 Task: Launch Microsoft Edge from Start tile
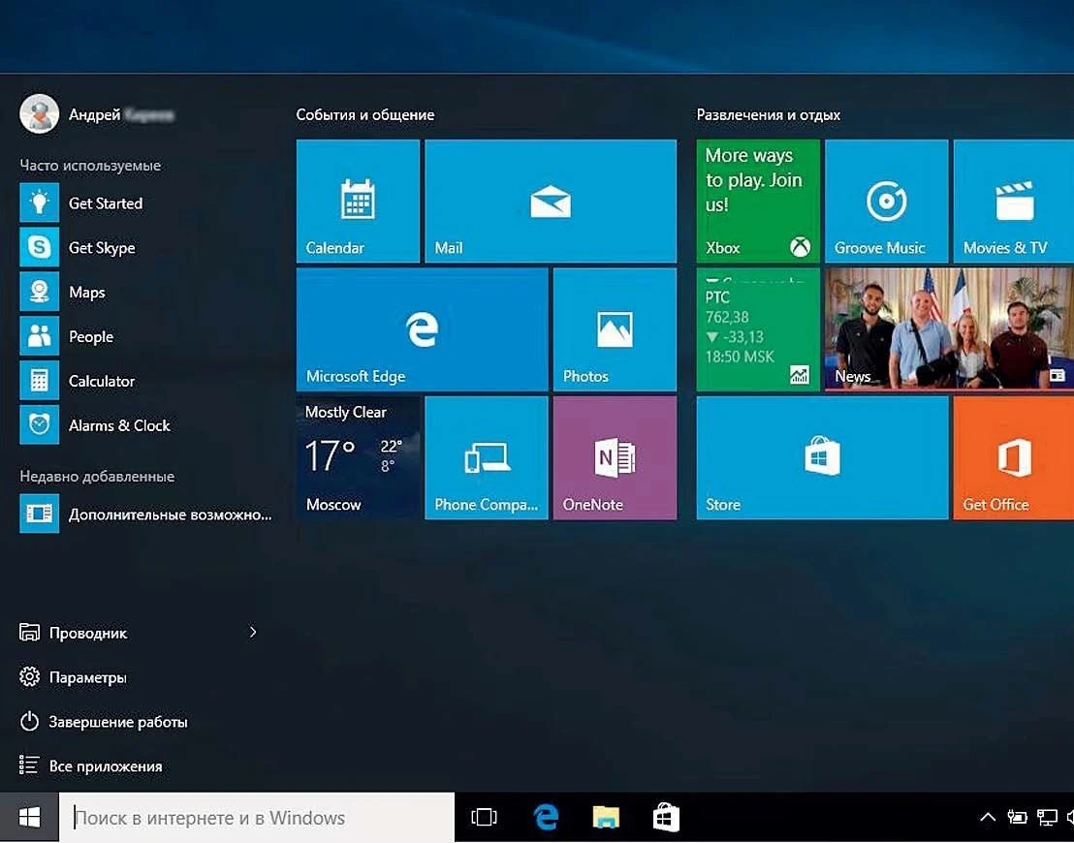(x=422, y=329)
